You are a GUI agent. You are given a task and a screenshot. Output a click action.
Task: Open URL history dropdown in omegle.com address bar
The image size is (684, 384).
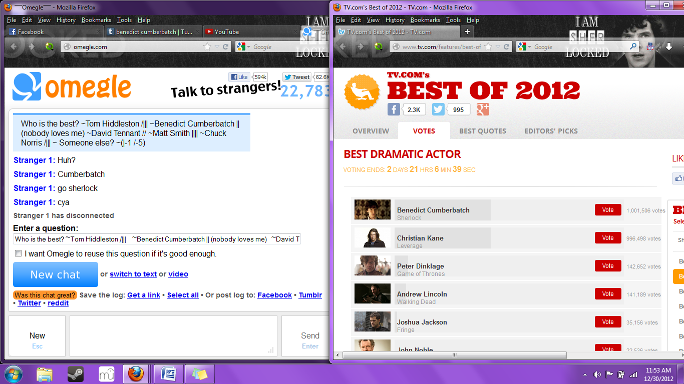tap(217, 46)
